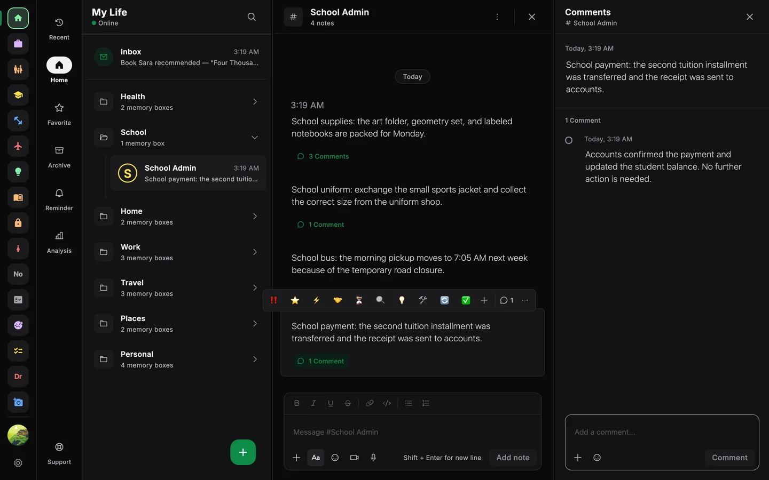This screenshot has width=769, height=480.
Task: Click the Add a comment field
Action: (662, 432)
